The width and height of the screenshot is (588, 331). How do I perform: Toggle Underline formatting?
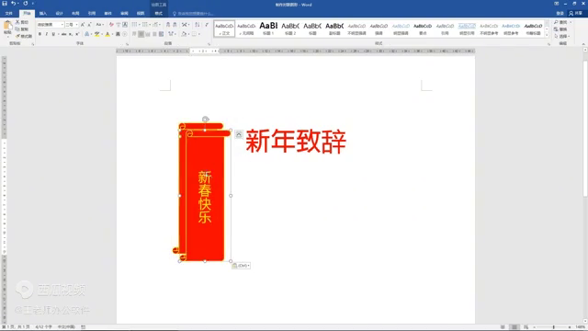53,34
